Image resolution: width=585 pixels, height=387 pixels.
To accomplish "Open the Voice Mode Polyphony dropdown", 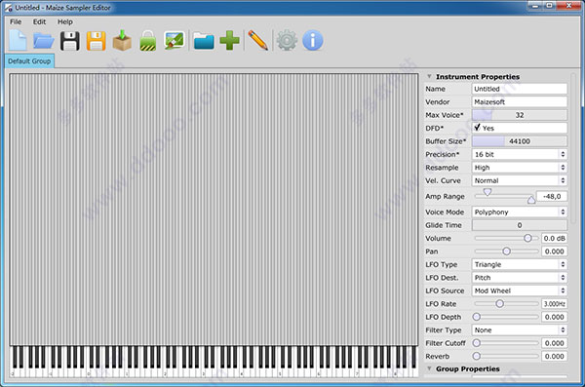I will (x=520, y=212).
